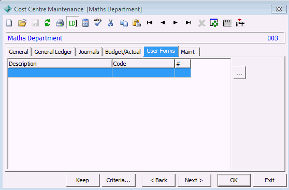This screenshot has height=190, width=289.
Task: Select the User Forms tab
Action: click(161, 51)
